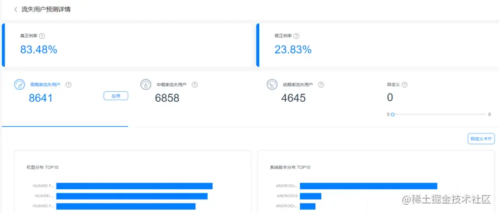Viewport: 499px width, 213px height.
Task: Click the 中概率流失用户 gauge icon
Action: [146, 85]
